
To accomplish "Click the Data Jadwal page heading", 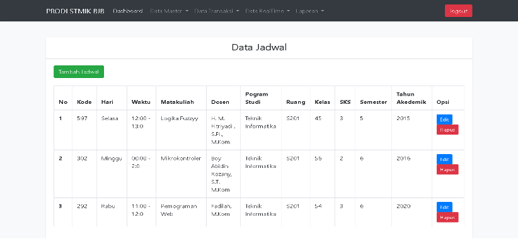I will (x=259, y=47).
